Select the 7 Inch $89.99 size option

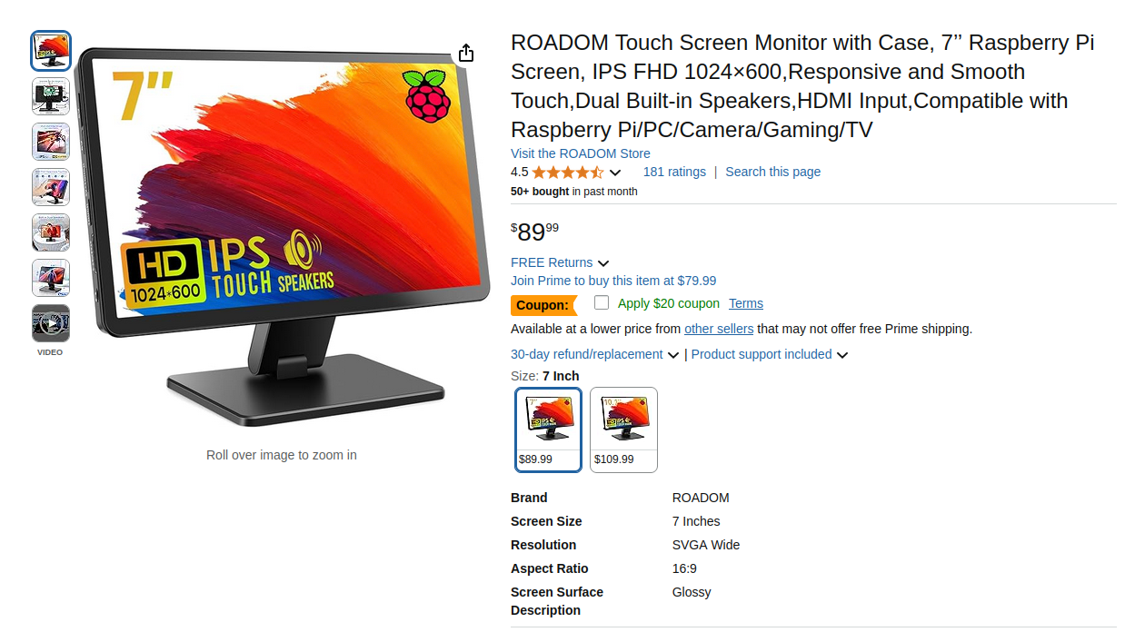coord(549,430)
